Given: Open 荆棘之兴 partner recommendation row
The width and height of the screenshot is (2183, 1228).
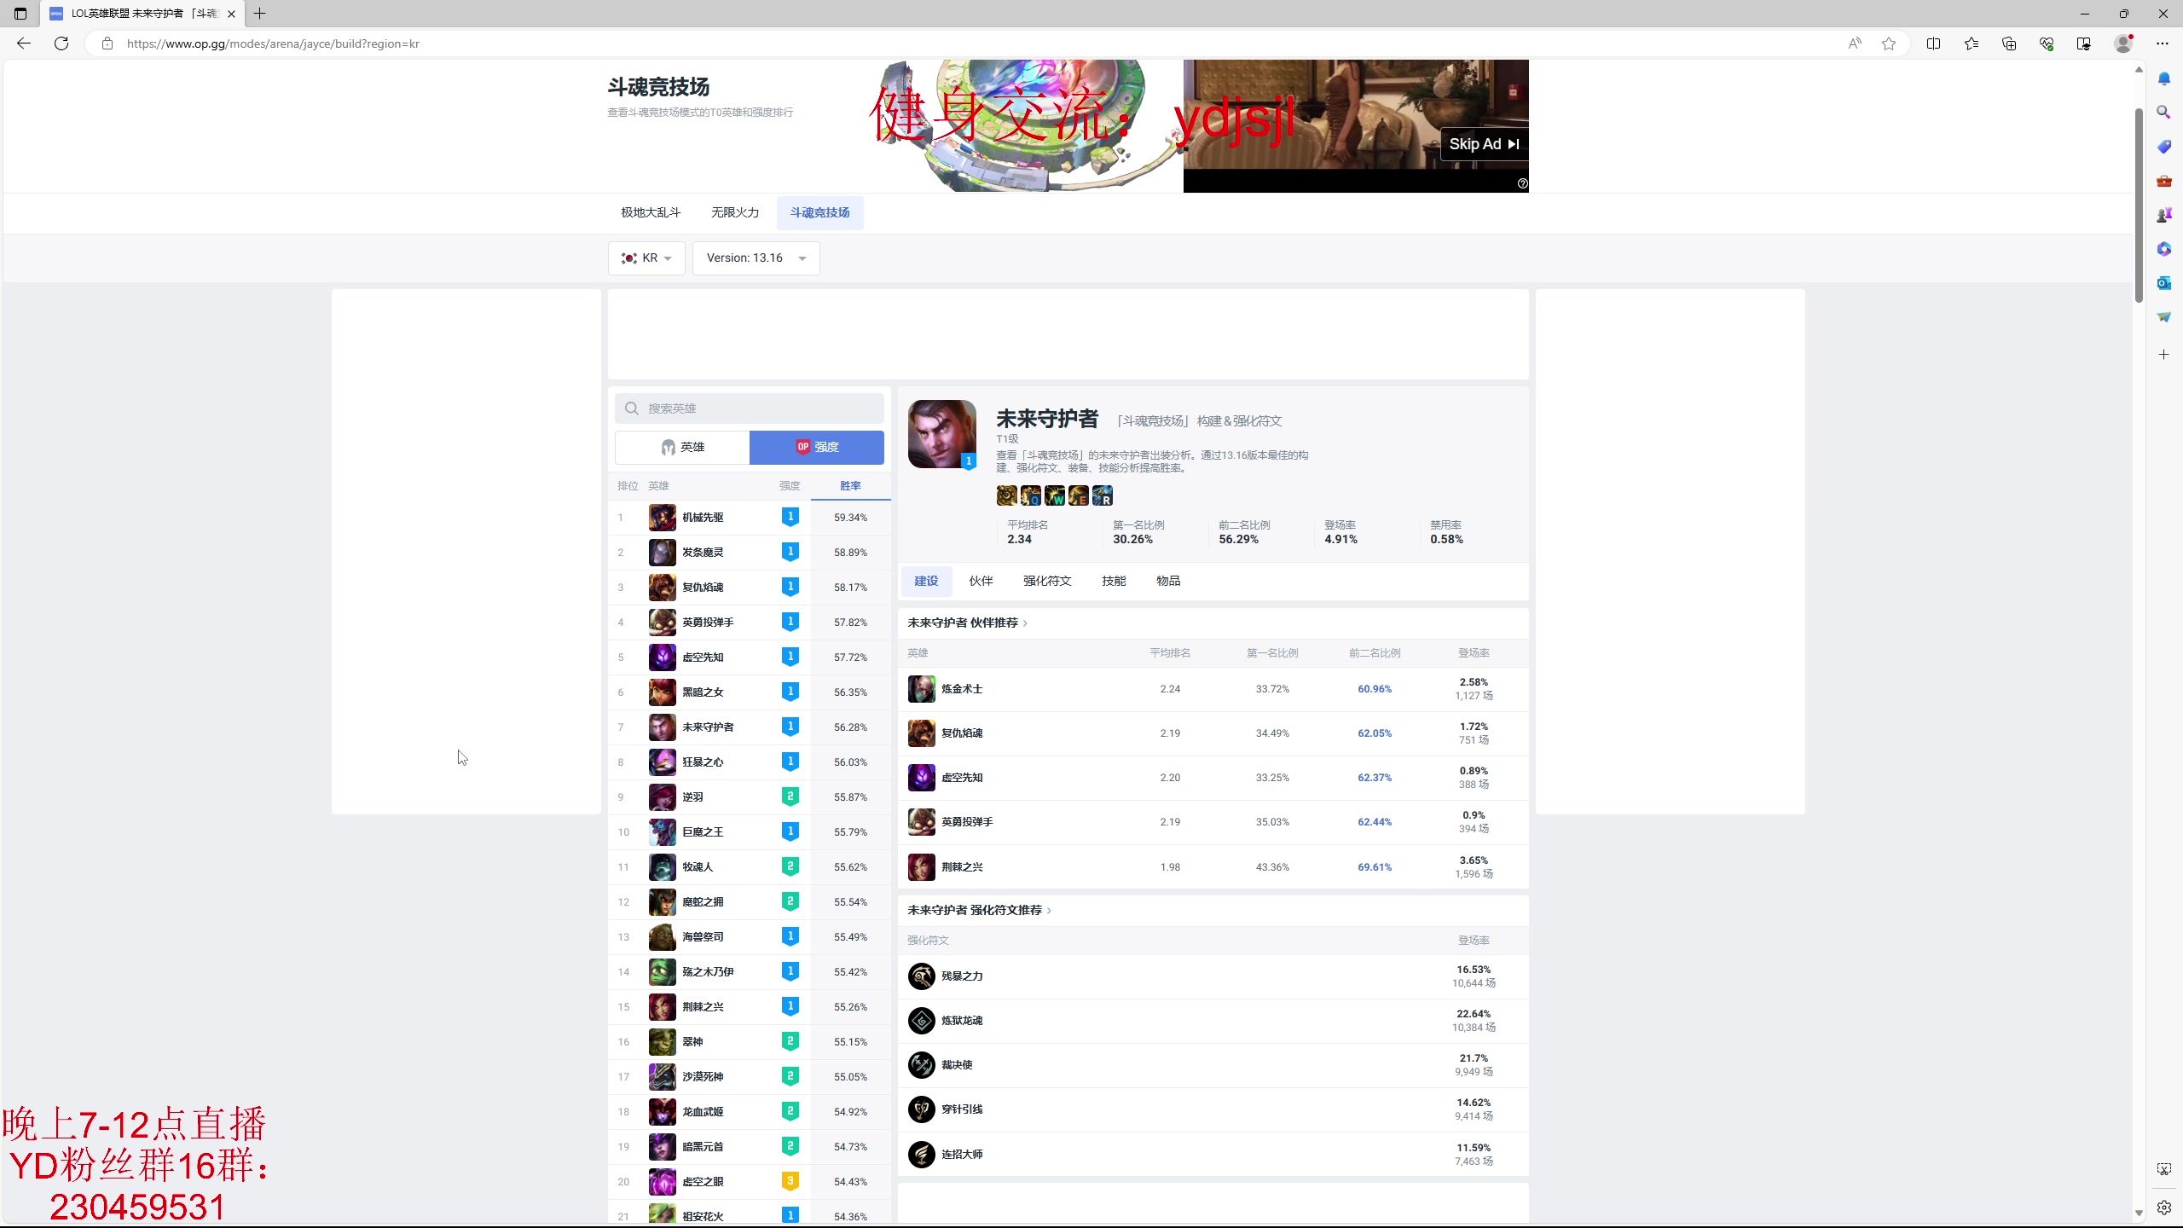Looking at the screenshot, I should [x=1213, y=867].
